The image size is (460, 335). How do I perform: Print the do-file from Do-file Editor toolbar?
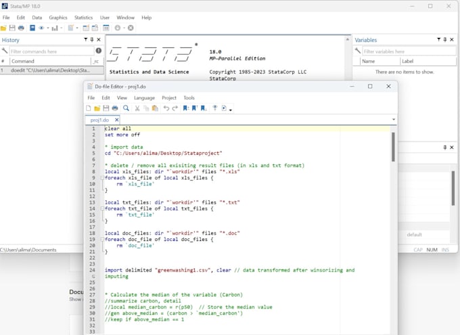[x=115, y=108]
